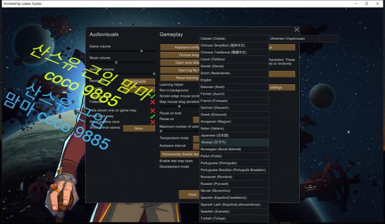Select Czech (Čeština) language

[x=234, y=59]
